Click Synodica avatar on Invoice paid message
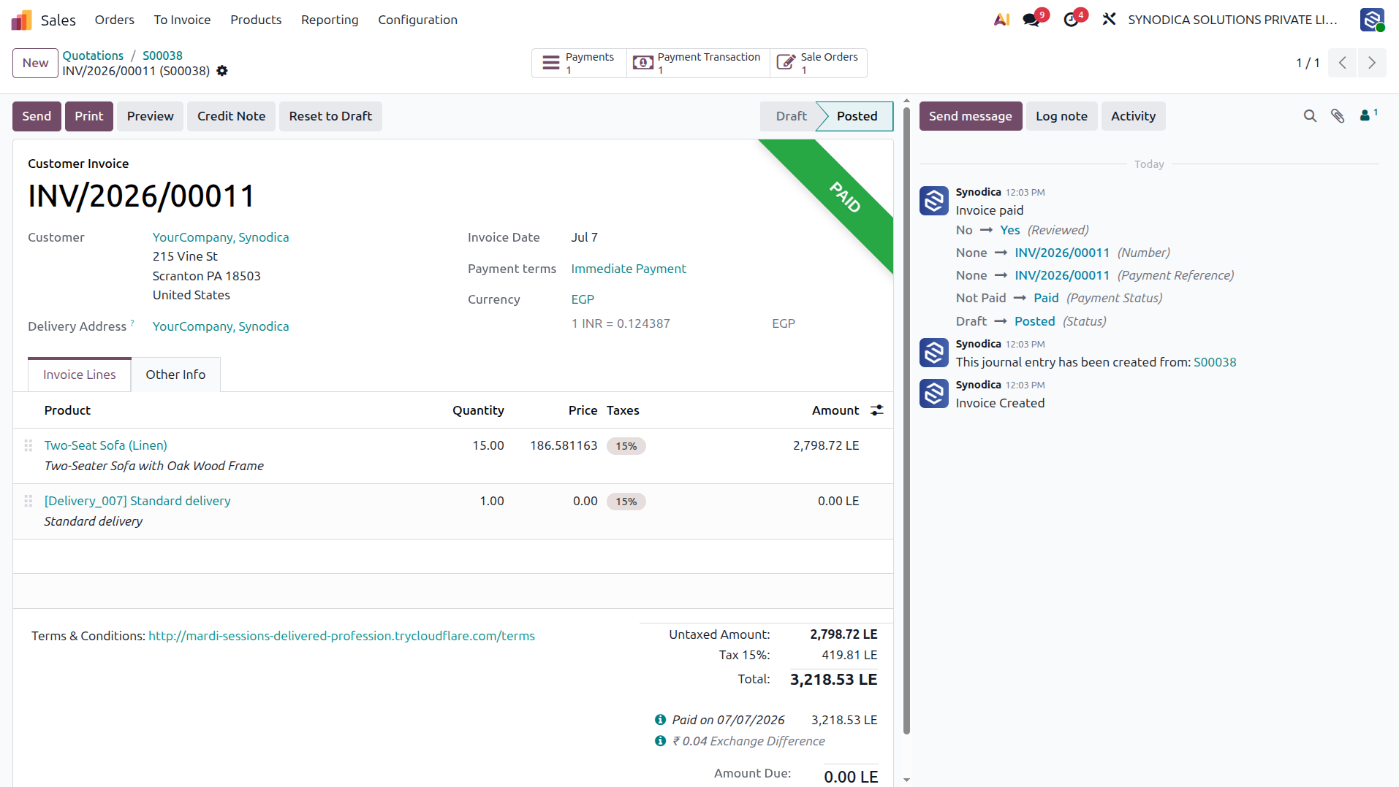 pos(934,201)
